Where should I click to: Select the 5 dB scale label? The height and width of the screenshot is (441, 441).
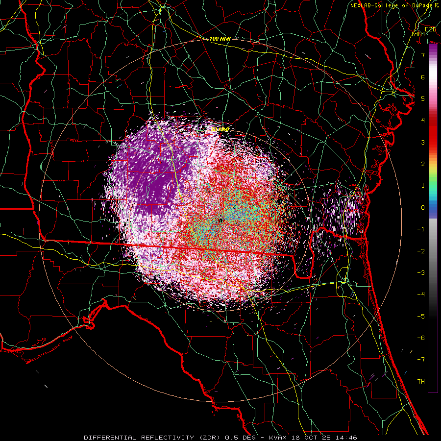click(x=423, y=98)
